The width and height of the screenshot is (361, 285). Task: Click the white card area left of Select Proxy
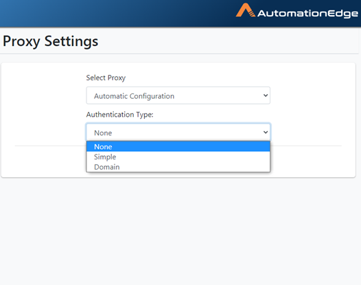44,104
